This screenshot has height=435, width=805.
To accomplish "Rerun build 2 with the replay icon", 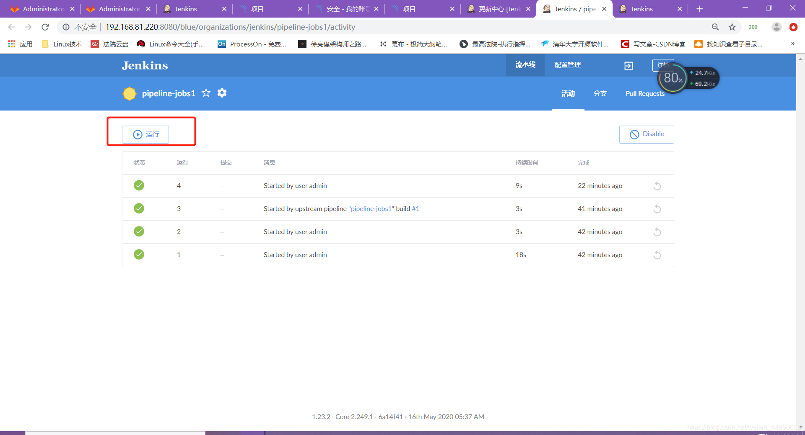I will (657, 232).
